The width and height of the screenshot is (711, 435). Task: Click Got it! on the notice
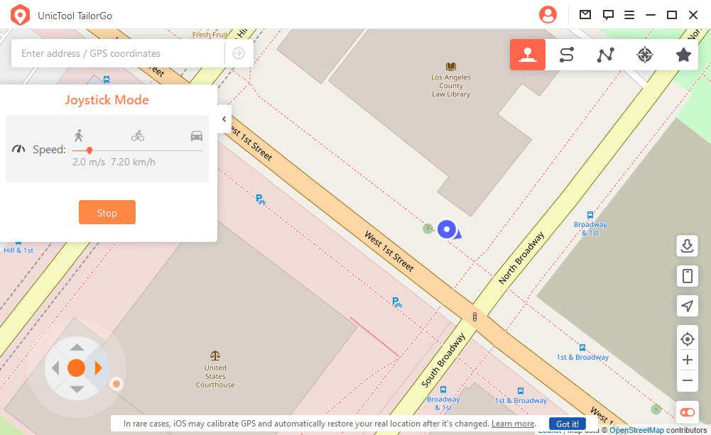point(567,424)
